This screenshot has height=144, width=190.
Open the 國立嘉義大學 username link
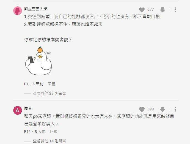pos(36,9)
